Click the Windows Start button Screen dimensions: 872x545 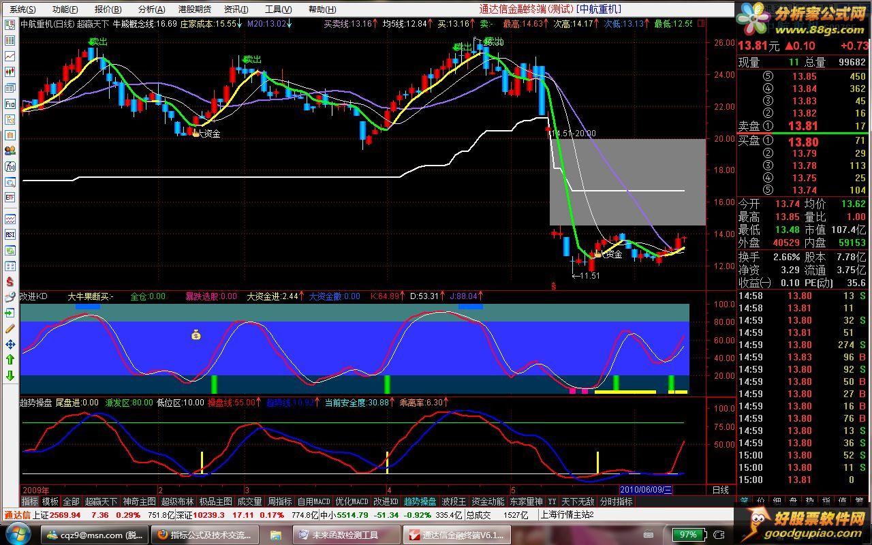pyautogui.click(x=18, y=534)
